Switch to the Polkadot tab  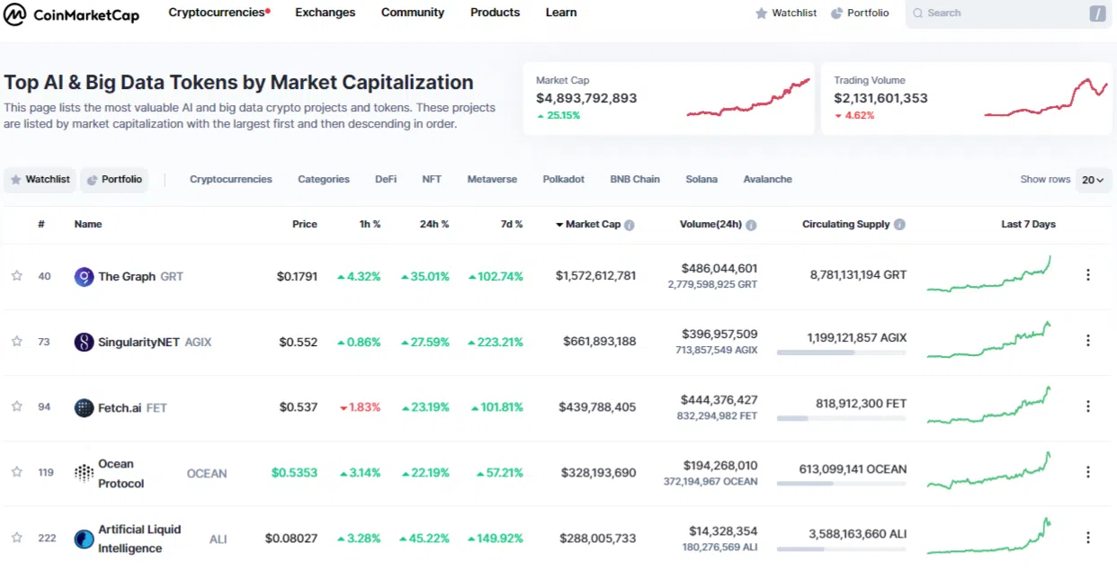564,180
